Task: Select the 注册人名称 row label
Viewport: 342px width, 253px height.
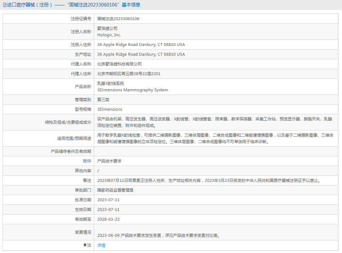Action: pyautogui.click(x=81, y=32)
